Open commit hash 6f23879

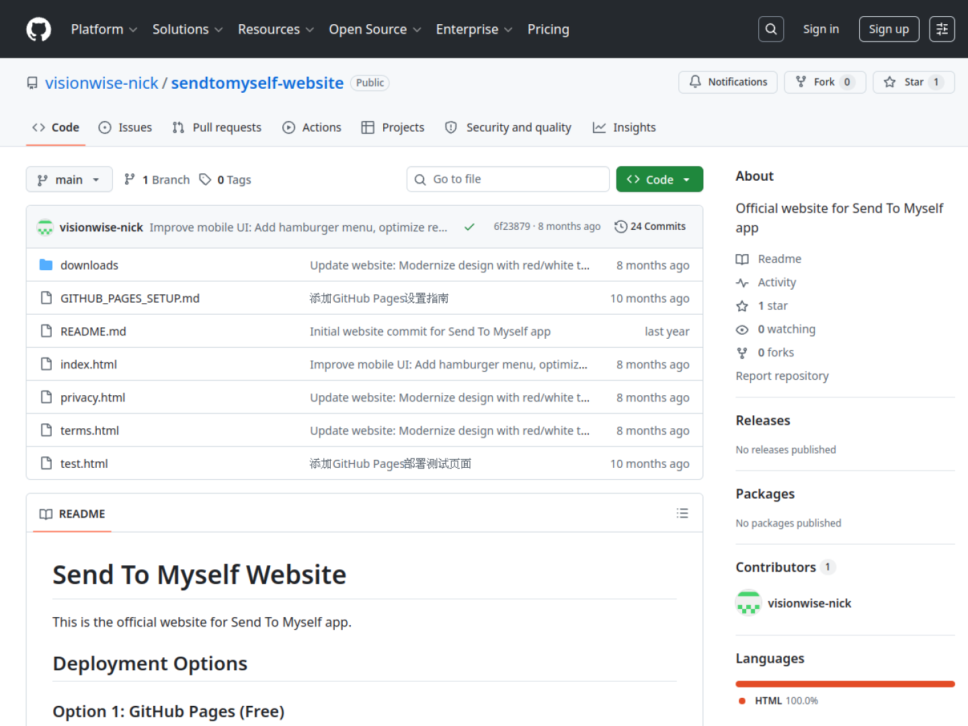click(x=512, y=227)
